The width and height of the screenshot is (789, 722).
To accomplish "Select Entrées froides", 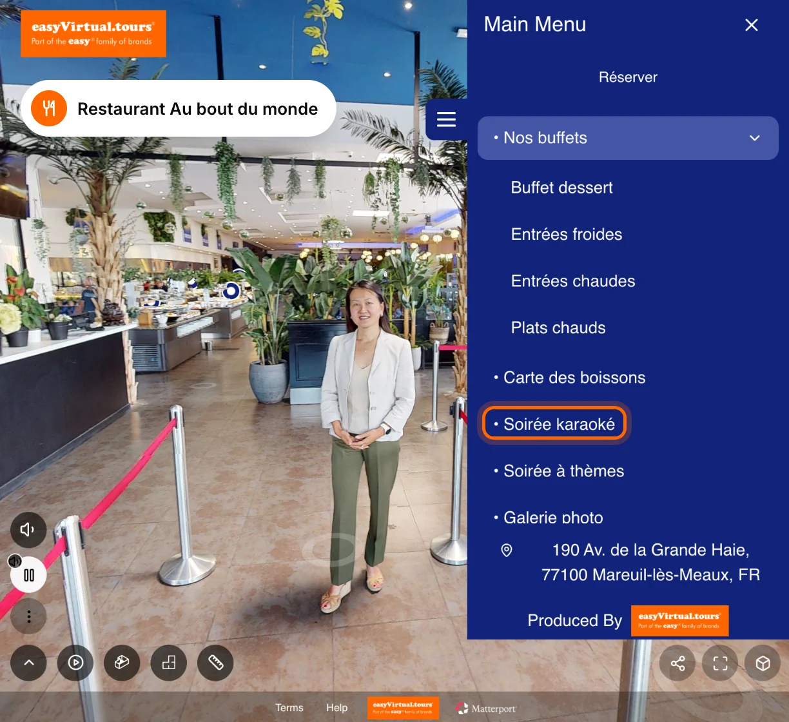I will click(x=567, y=234).
